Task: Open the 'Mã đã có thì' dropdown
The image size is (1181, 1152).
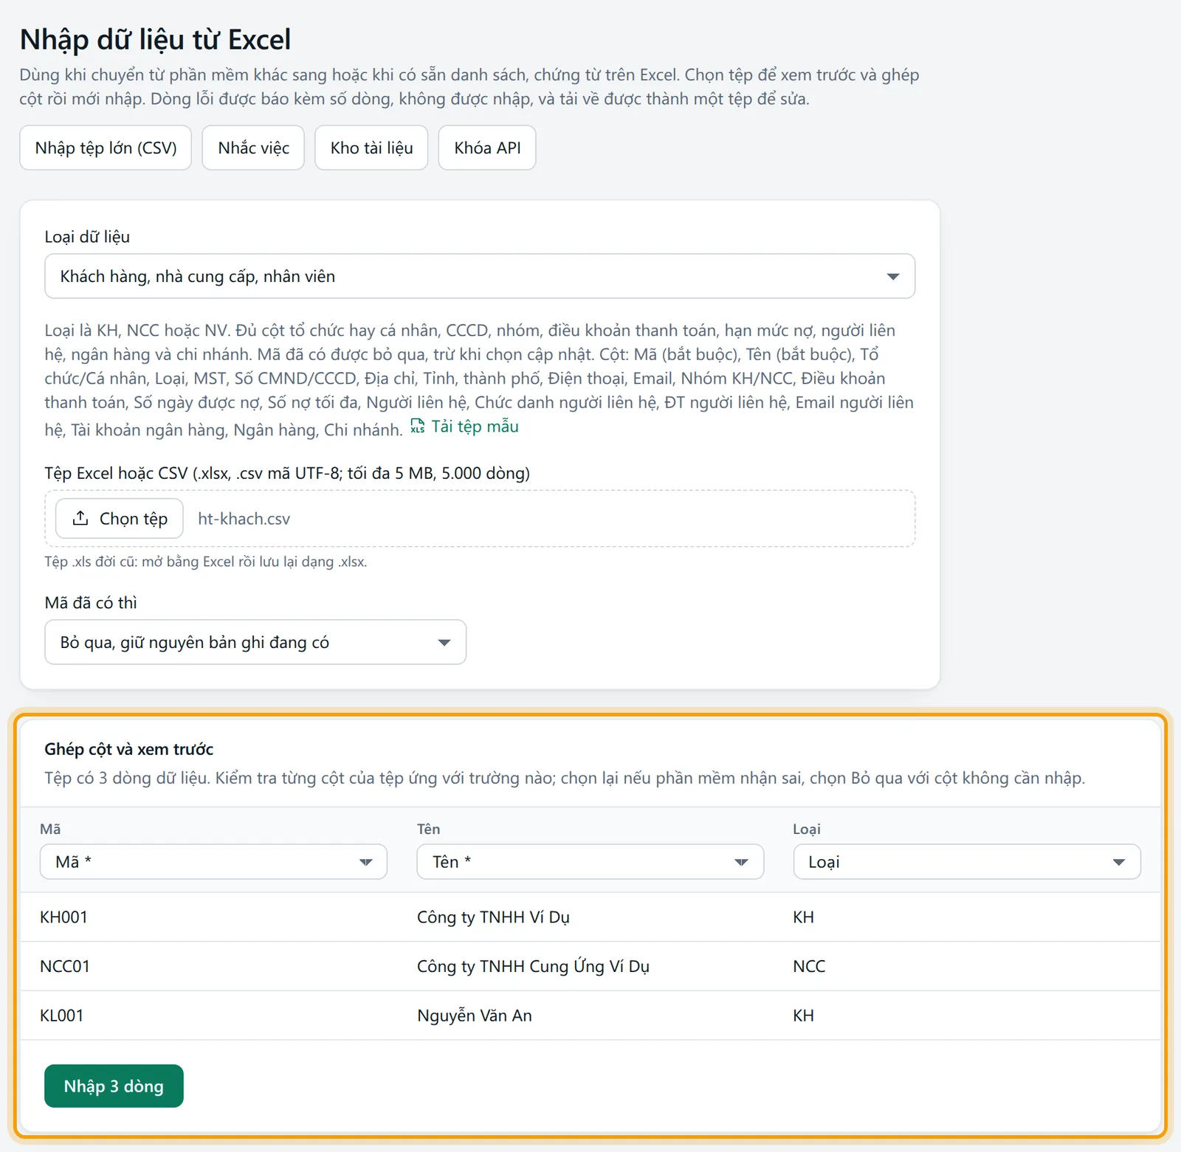Action: 255,642
